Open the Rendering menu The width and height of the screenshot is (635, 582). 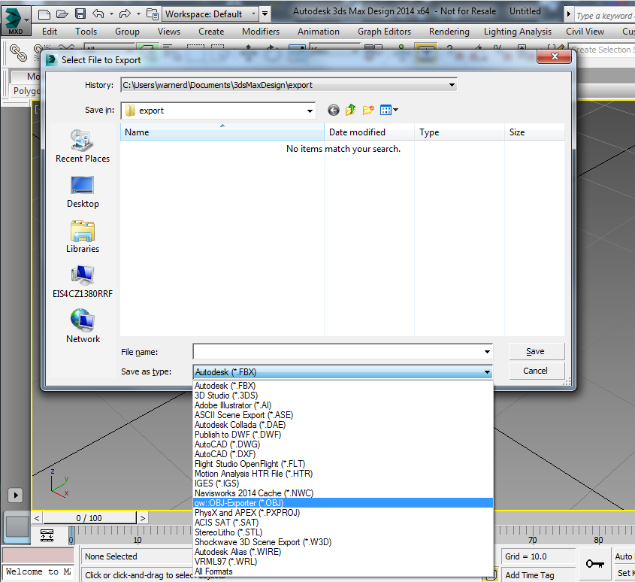pyautogui.click(x=449, y=32)
